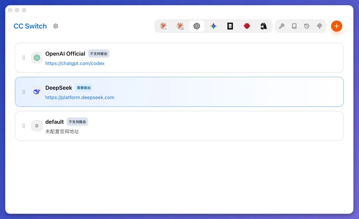Select the black square app tab icon

click(230, 26)
